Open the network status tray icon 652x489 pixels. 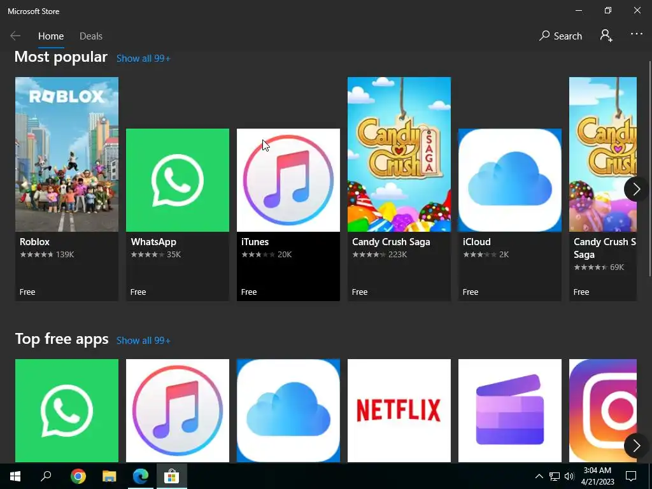pyautogui.click(x=555, y=476)
